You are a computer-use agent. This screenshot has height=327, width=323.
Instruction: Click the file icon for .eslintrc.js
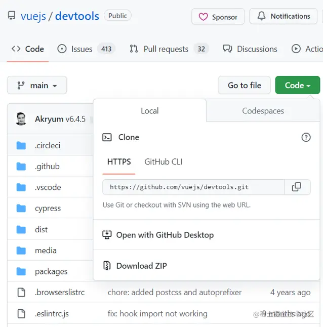tap(21, 314)
